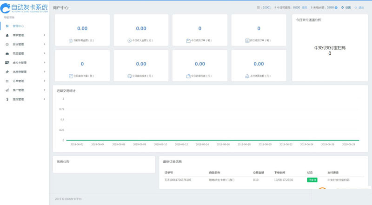Expand the 商家管理 submenu chevron
This screenshot has width=372, height=205.
pos(45,35)
